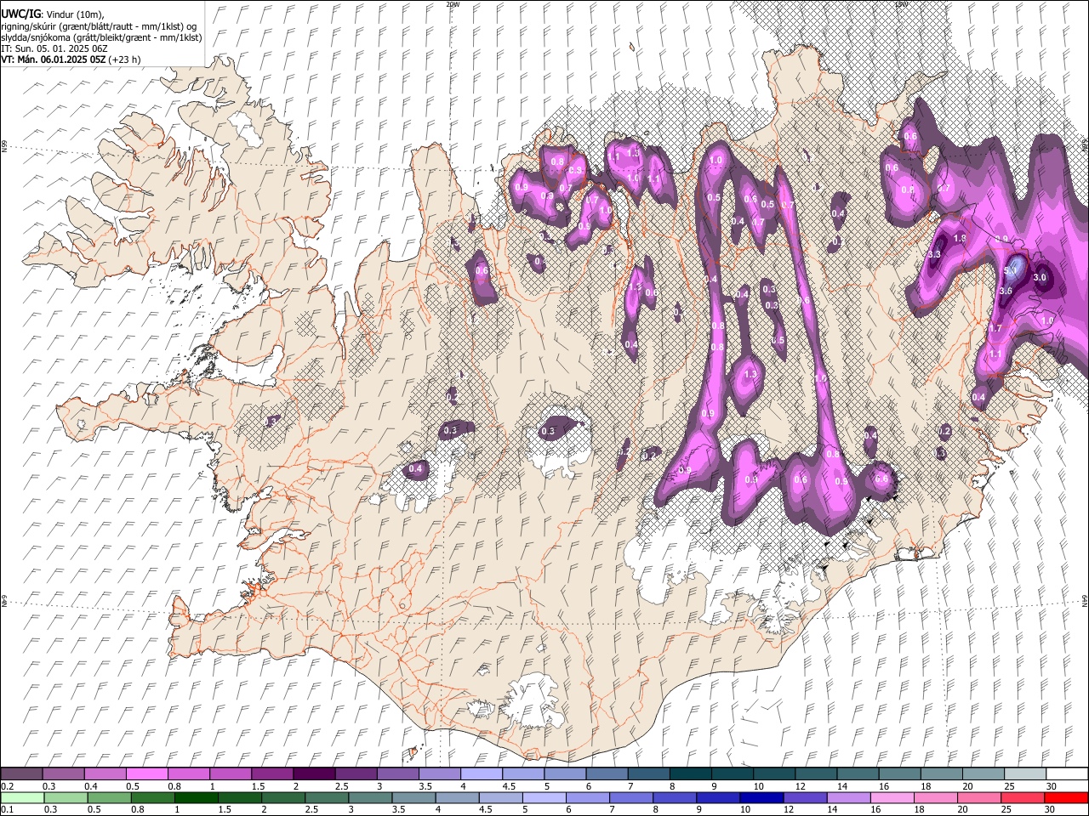
Task: Pick upper legend swatch between 2 and 2.5
Action: [x=314, y=773]
